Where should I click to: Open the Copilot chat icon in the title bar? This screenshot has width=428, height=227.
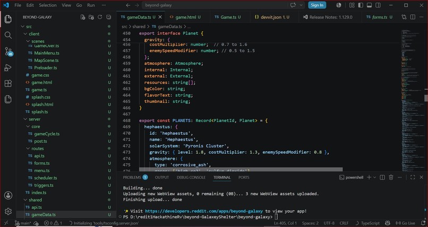point(293,5)
